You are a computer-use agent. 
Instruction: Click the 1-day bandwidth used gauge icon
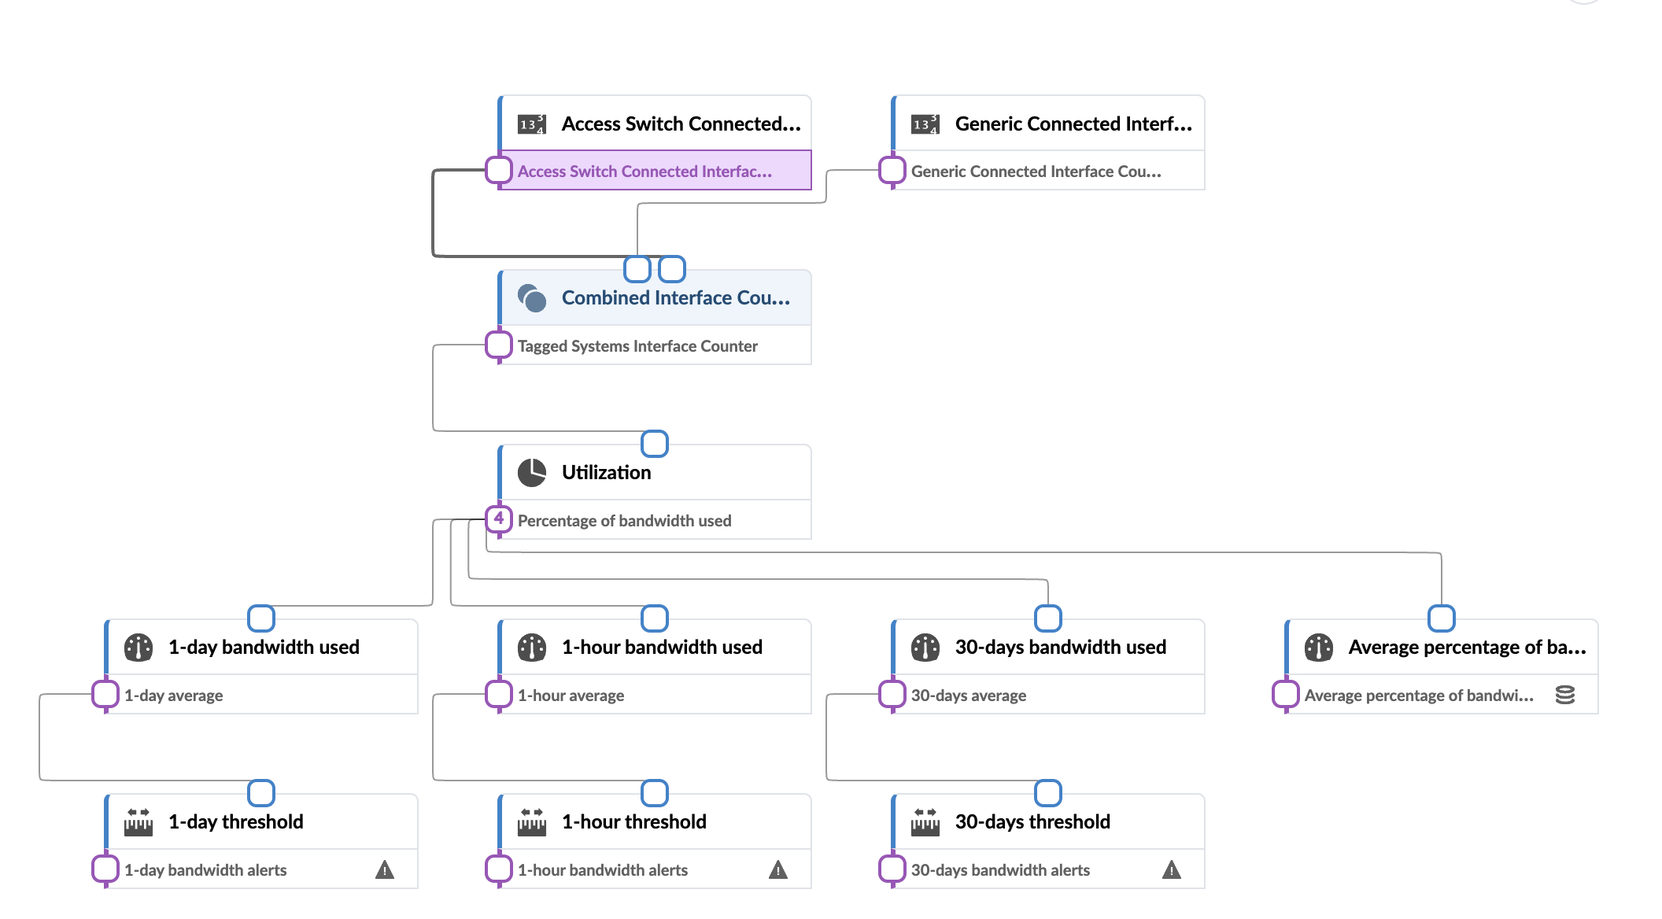pyautogui.click(x=138, y=648)
